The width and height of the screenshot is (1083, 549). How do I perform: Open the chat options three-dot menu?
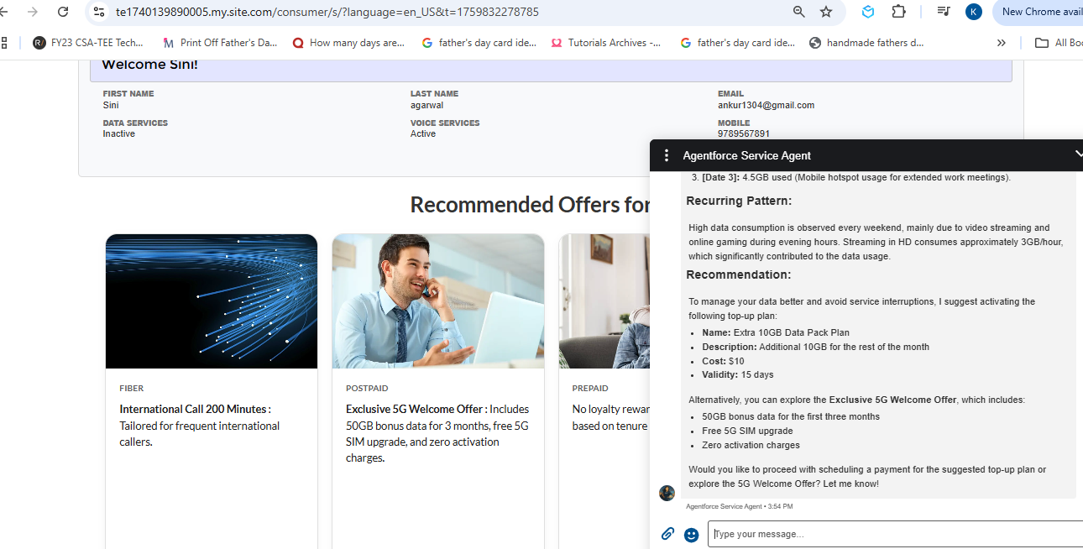[x=667, y=155]
